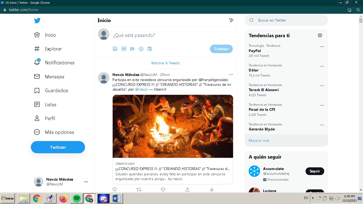Open Perfil in the sidebar

(45, 118)
